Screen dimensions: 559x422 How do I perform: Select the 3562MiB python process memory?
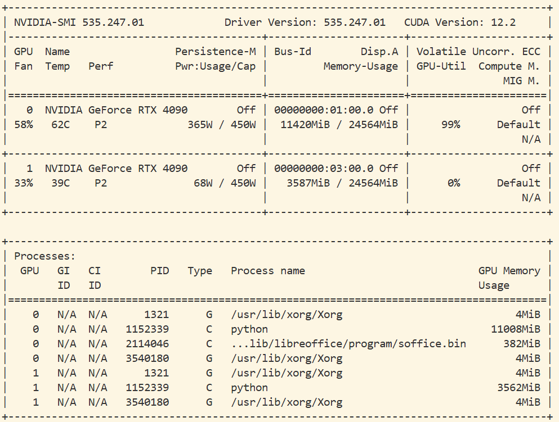point(518,388)
